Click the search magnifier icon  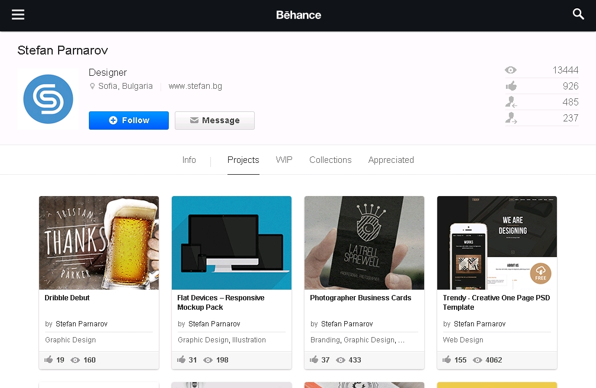(578, 15)
